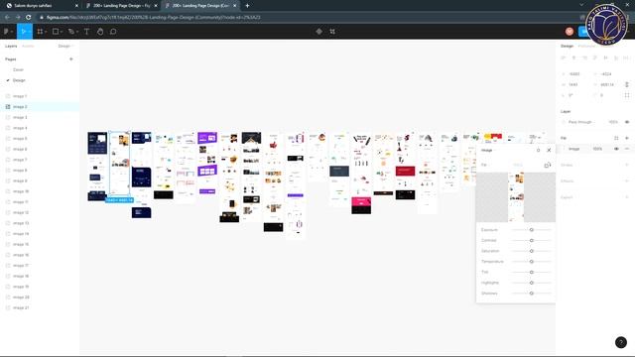Viewport: 635px width, 357px height.
Task: Select the Comment tool
Action: (113, 31)
